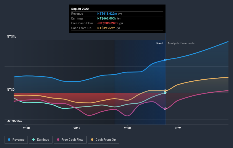
Task: Click the 2018 axis label
Action: pos(26,128)
